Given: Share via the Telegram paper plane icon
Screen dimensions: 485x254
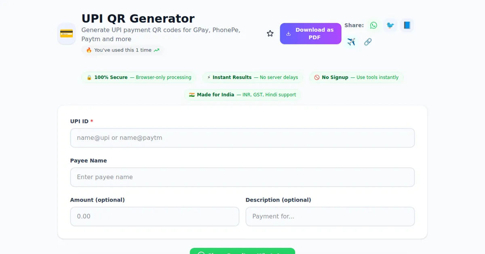Looking at the screenshot, I should click(351, 42).
